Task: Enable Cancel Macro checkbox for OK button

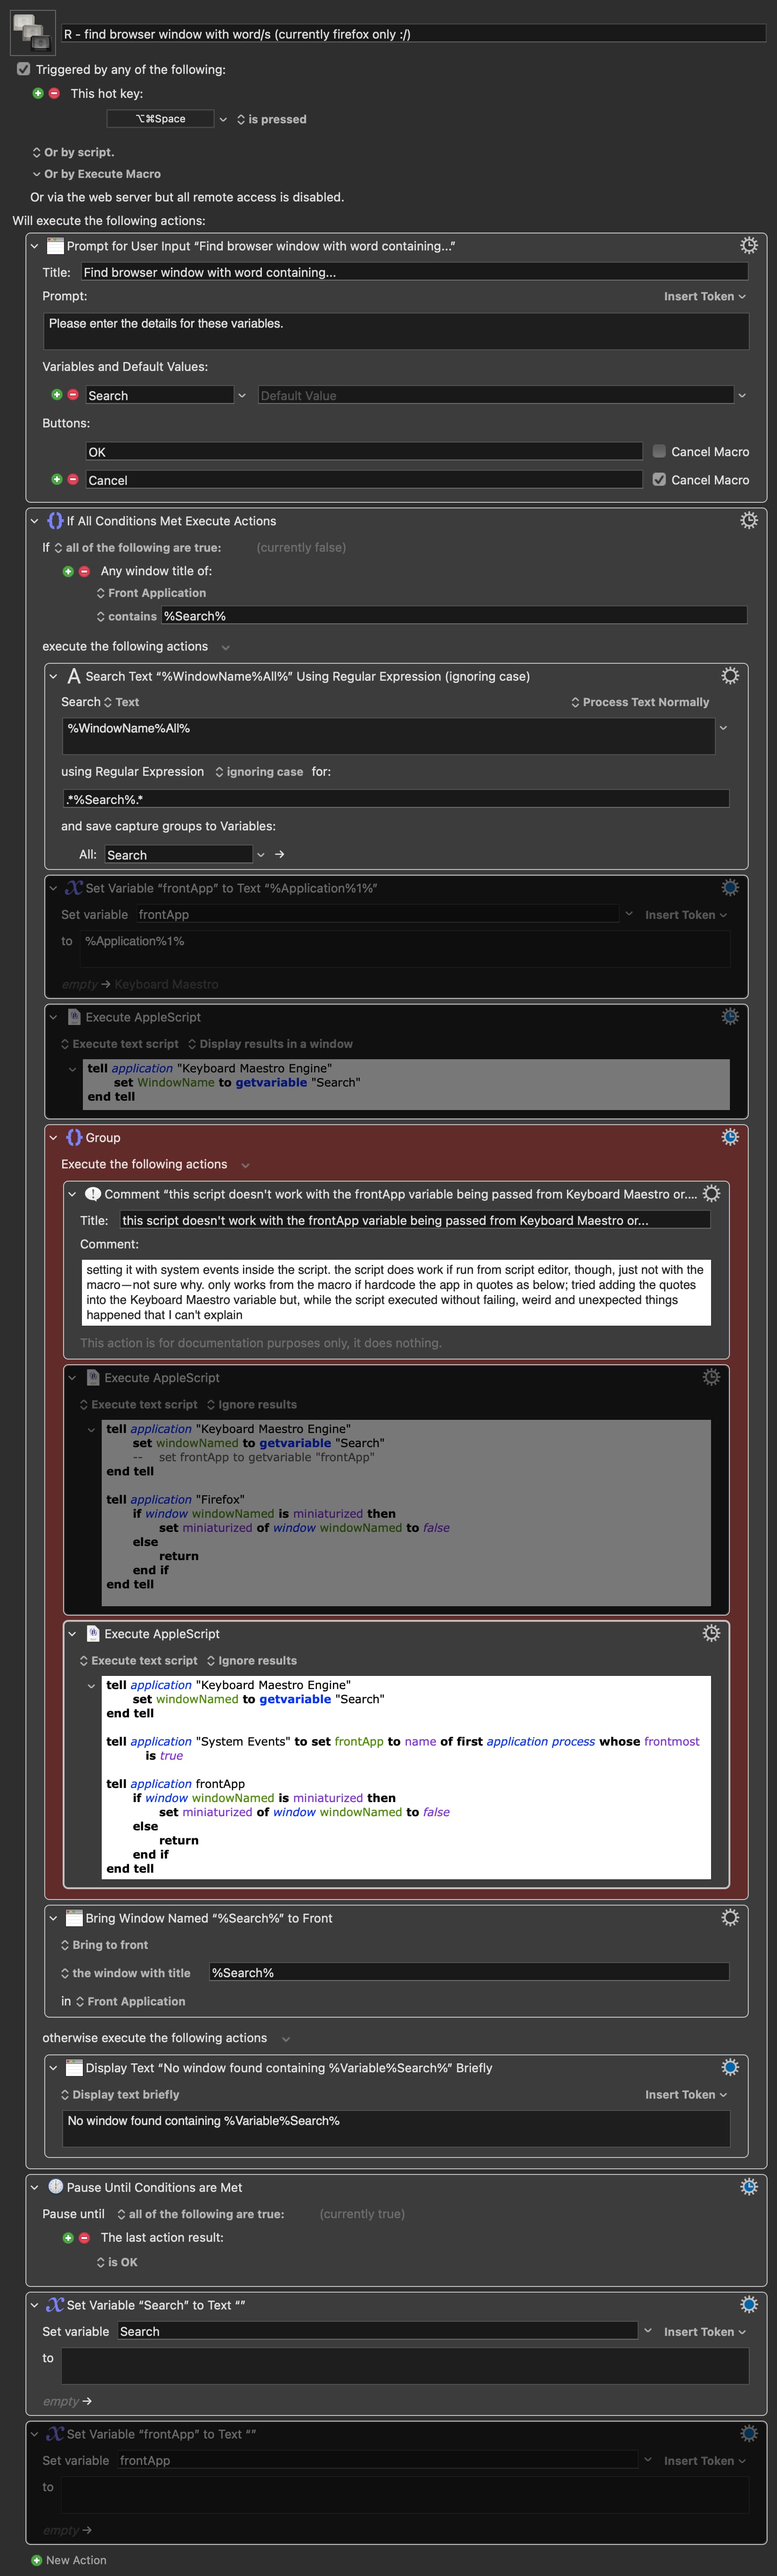Action: [x=659, y=451]
